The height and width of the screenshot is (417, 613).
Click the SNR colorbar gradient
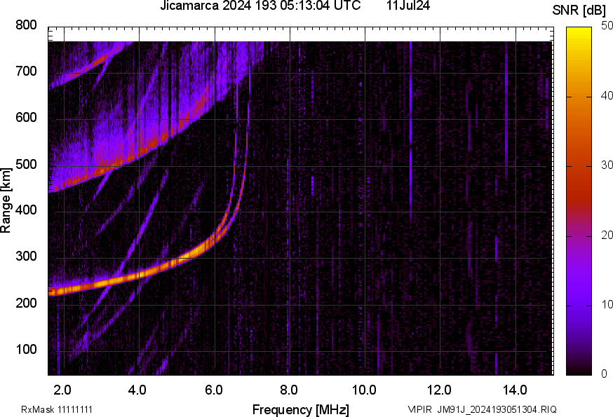tap(579, 201)
